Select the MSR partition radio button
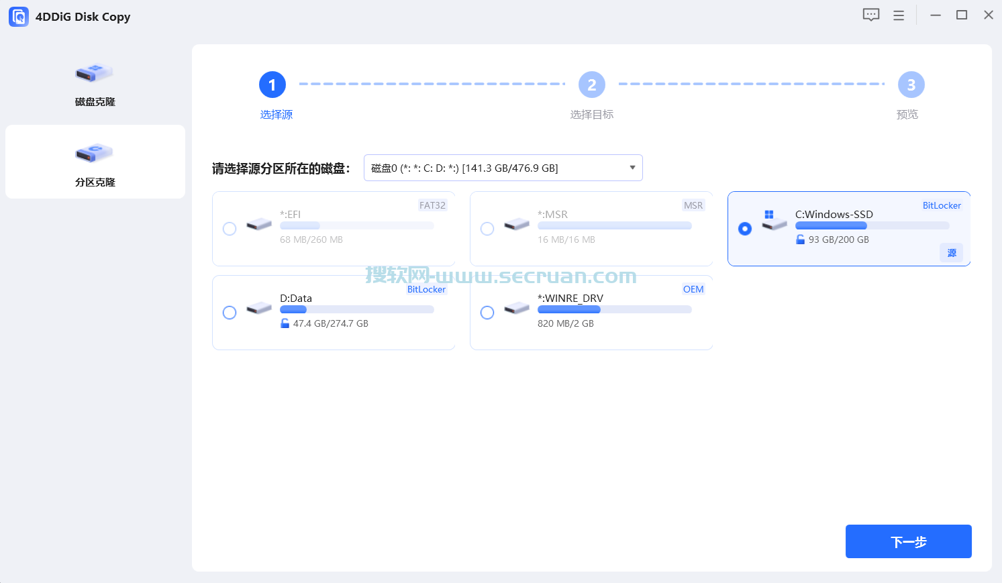 click(487, 229)
